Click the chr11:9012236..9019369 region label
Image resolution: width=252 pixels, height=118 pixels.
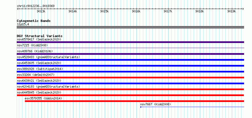pos(36,6)
